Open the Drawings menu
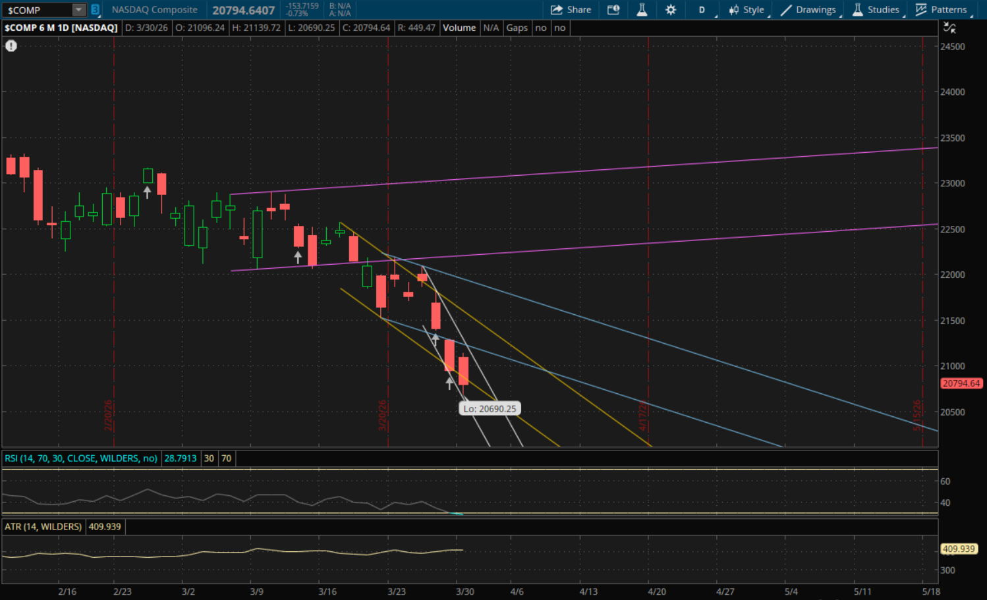Viewport: 987px width, 600px height. 808,10
